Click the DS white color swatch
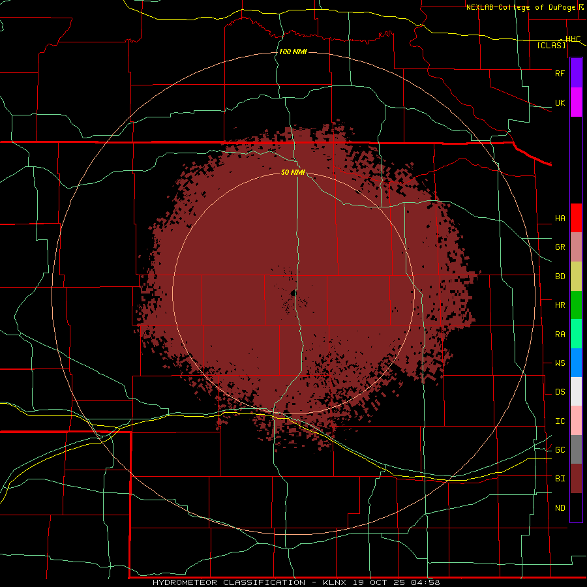Image resolution: width=587 pixels, height=587 pixels. coord(576,391)
